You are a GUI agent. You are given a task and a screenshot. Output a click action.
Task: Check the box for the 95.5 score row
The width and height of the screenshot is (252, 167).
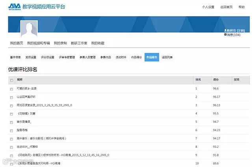tap(11, 114)
